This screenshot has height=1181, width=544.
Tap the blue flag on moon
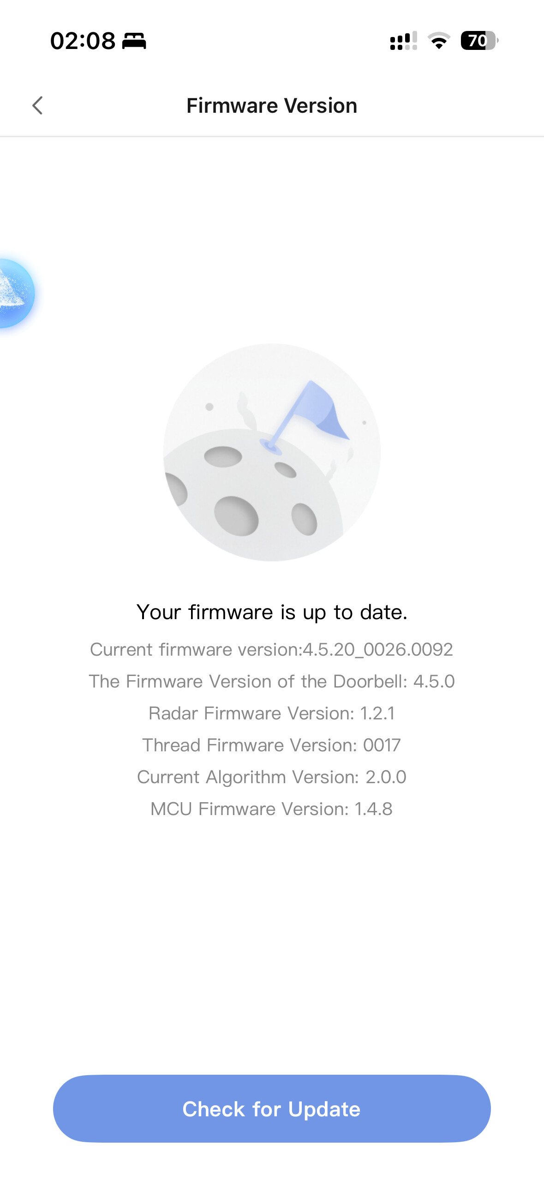323,409
